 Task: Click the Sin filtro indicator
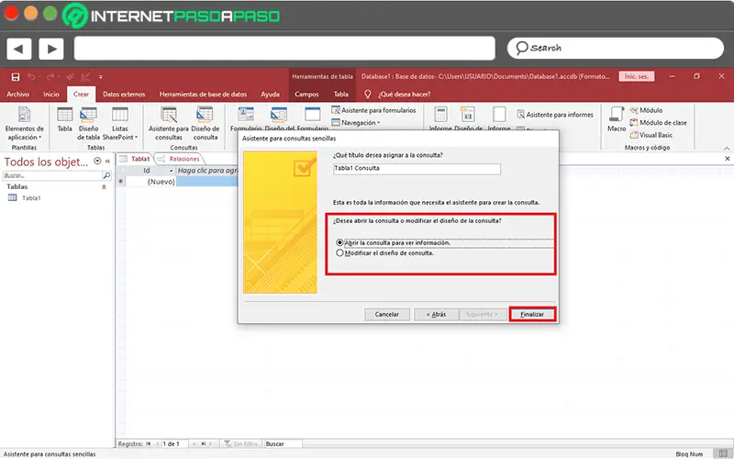coord(241,443)
